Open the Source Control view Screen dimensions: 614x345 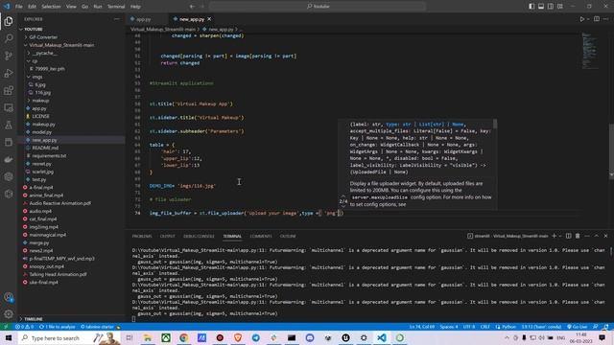pos(9,56)
